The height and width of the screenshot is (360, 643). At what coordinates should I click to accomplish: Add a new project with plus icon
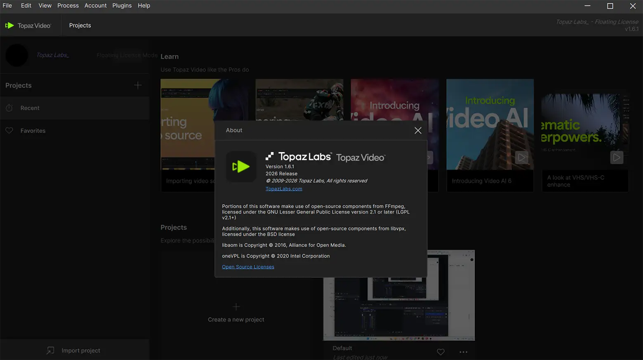[x=138, y=85]
